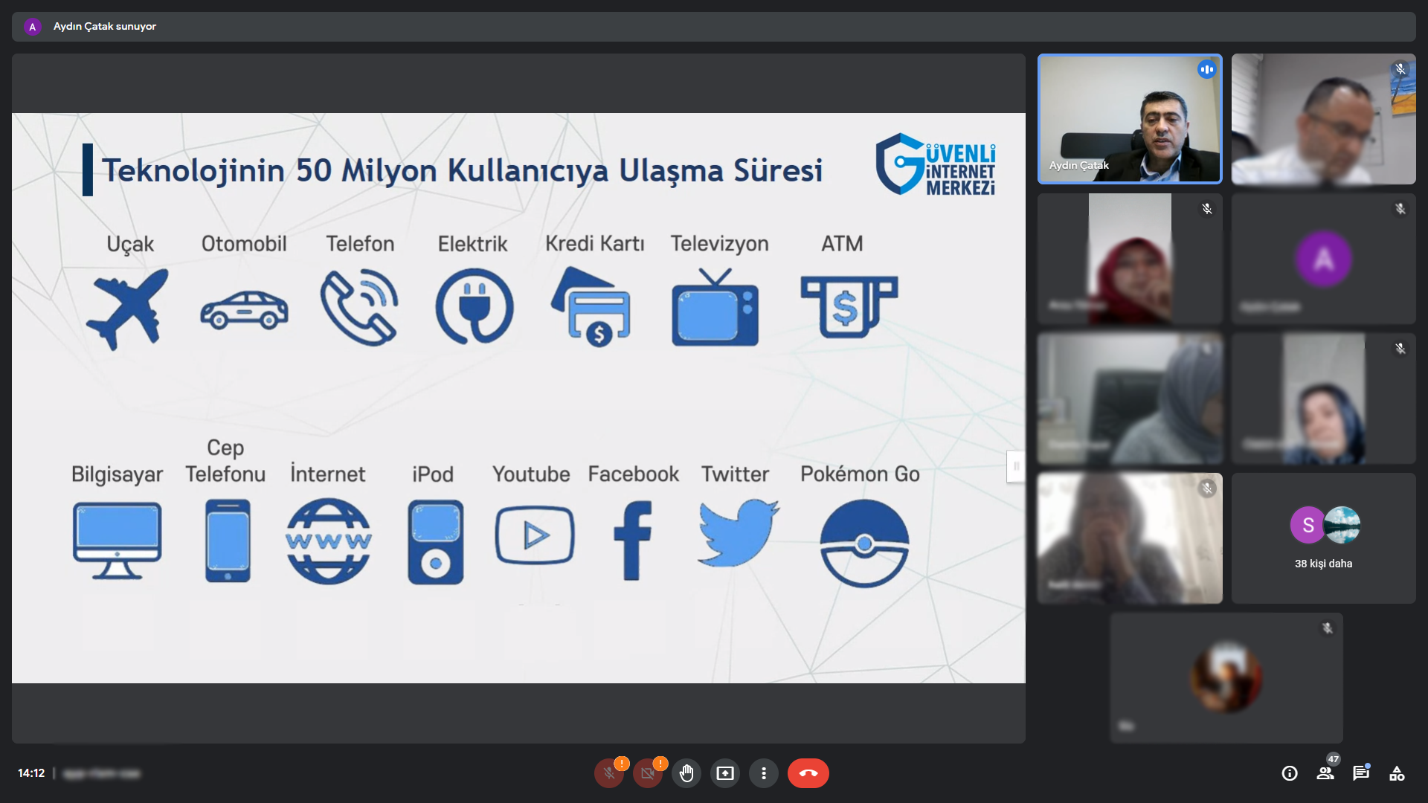The image size is (1428, 803).
Task: Select the man in white shirt's video tile
Action: tap(1324, 119)
